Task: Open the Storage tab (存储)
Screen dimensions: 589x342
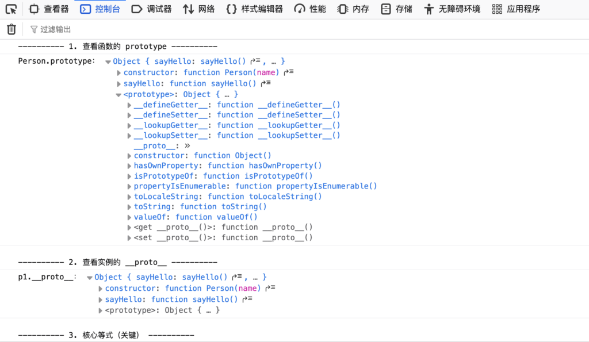Action: tap(396, 9)
